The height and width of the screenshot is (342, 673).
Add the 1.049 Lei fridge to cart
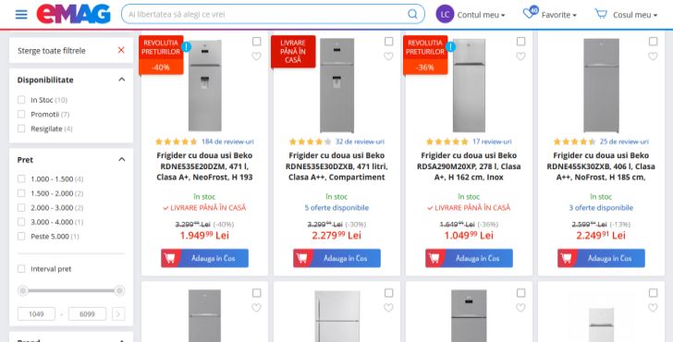tap(469, 258)
